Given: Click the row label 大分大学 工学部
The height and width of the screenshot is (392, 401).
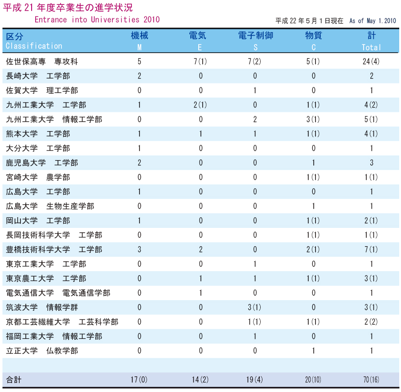Looking at the screenshot, I should pos(38,148).
